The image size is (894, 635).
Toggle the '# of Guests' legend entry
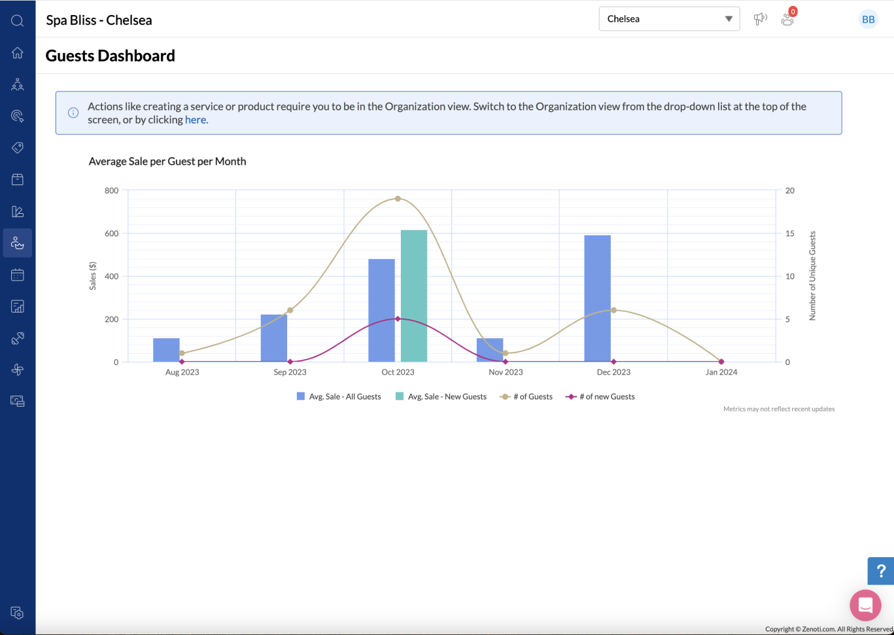(526, 396)
